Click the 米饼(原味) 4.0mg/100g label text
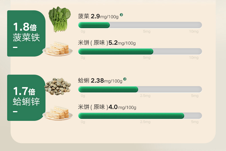The image size is (226, 151). (107, 107)
